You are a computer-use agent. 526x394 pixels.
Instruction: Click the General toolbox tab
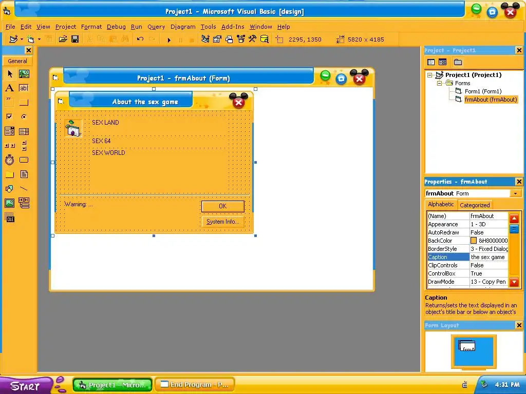17,61
